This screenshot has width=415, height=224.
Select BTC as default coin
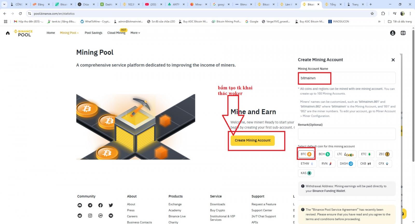click(306, 154)
